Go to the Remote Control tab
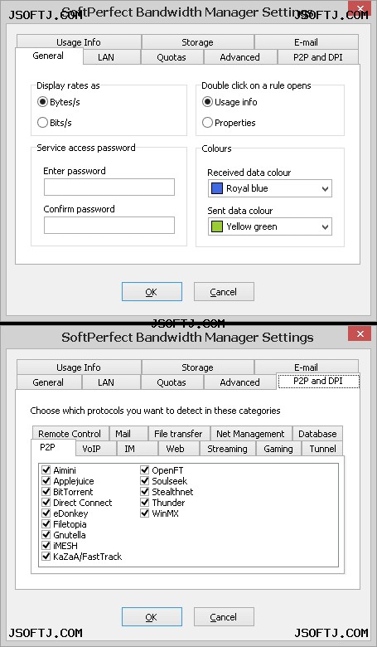 (x=70, y=434)
